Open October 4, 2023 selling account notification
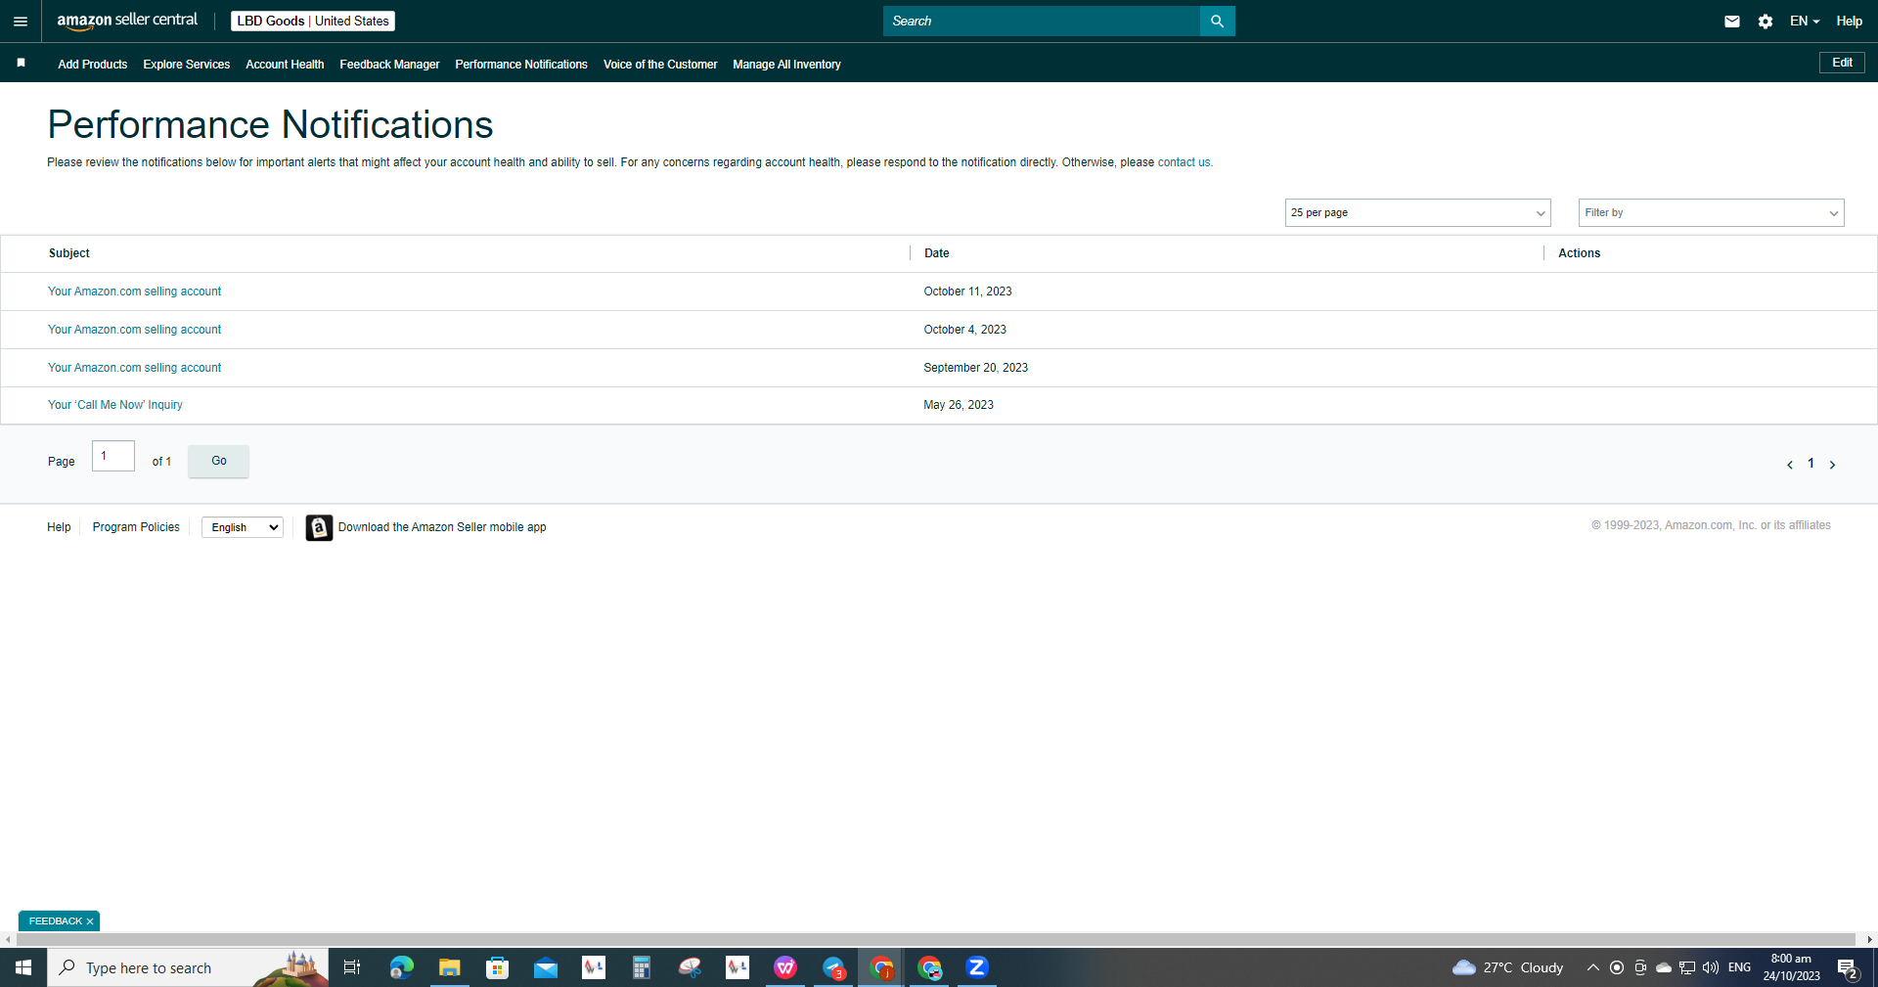Viewport: 1878px width, 987px height. click(135, 330)
